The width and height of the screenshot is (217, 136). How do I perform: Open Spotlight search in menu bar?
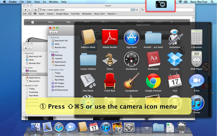[x=212, y=2]
